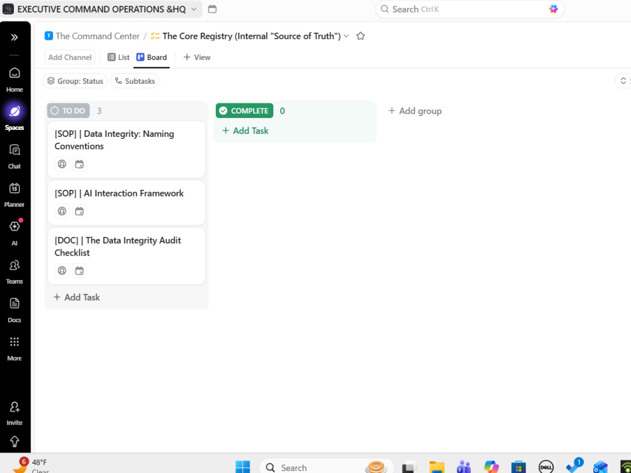The height and width of the screenshot is (473, 631).
Task: Click the TO DO task count 3
Action: click(x=99, y=111)
